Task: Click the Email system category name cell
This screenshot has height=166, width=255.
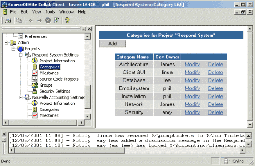Action: coord(134,88)
